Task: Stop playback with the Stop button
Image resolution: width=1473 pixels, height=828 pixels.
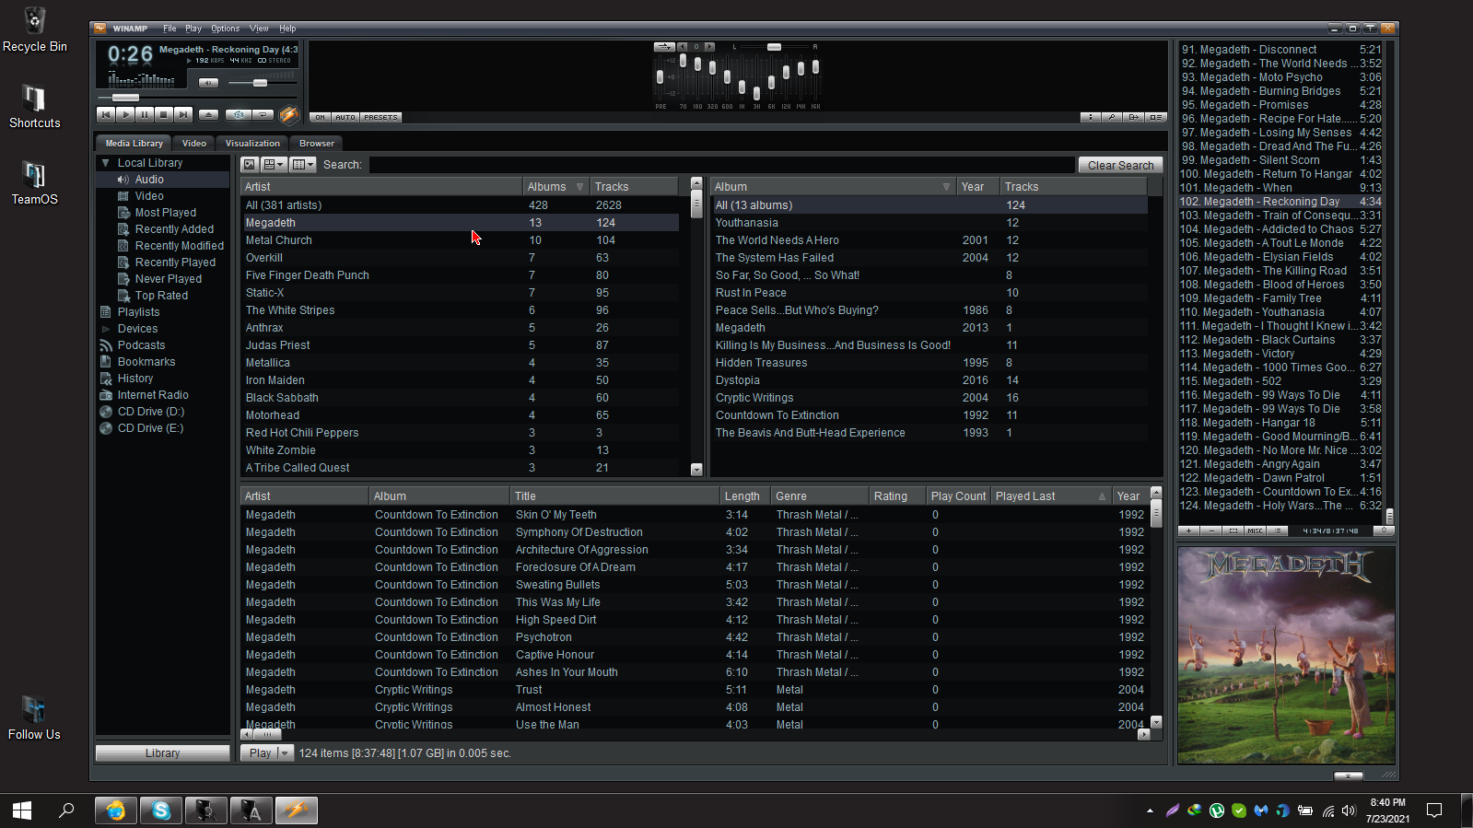Action: (164, 114)
